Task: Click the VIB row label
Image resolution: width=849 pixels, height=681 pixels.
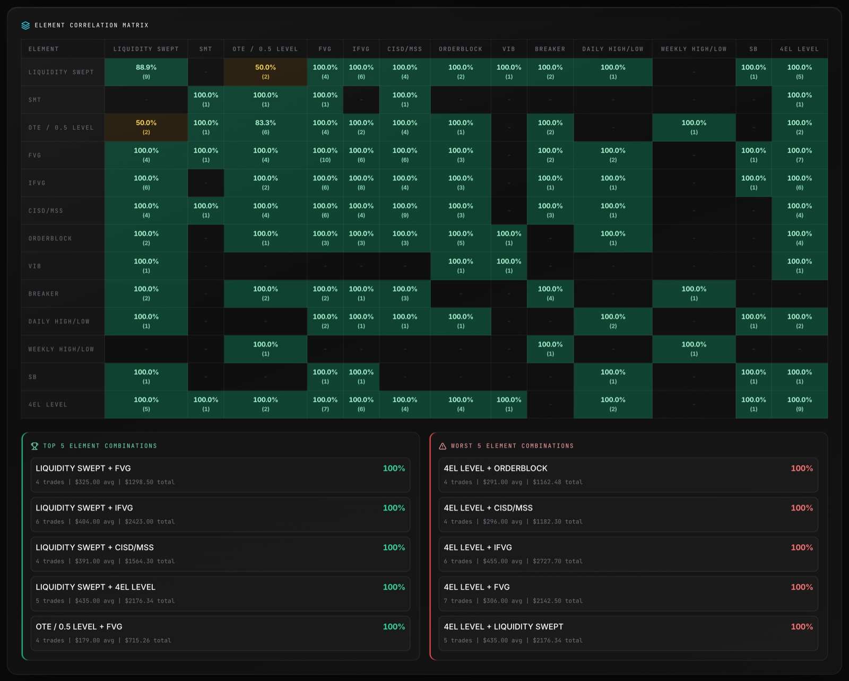Action: (63, 266)
